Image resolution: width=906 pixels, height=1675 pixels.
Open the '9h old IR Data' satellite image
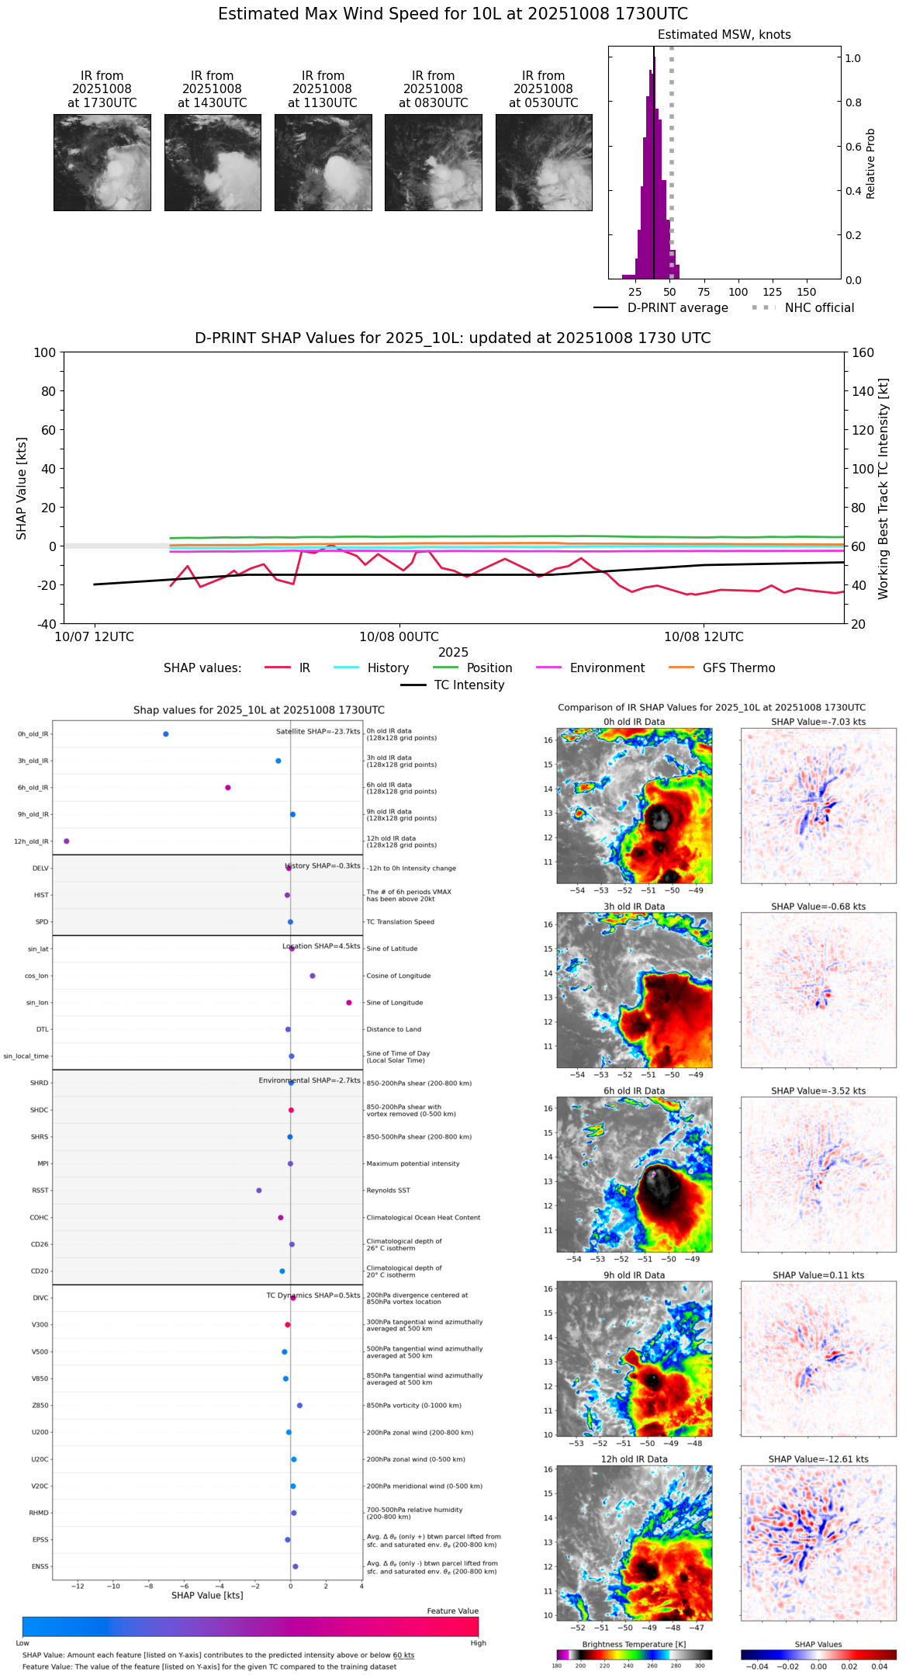(x=635, y=1359)
